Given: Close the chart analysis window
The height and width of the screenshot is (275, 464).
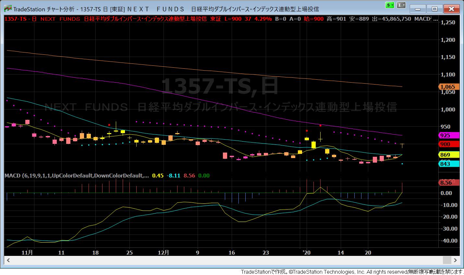Looking at the screenshot, I should click(x=451, y=8).
